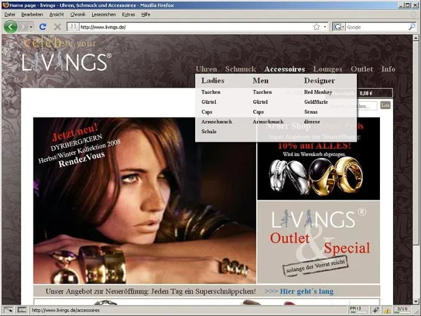
Task: Click the second status bar panel icon
Action: click(x=22, y=310)
